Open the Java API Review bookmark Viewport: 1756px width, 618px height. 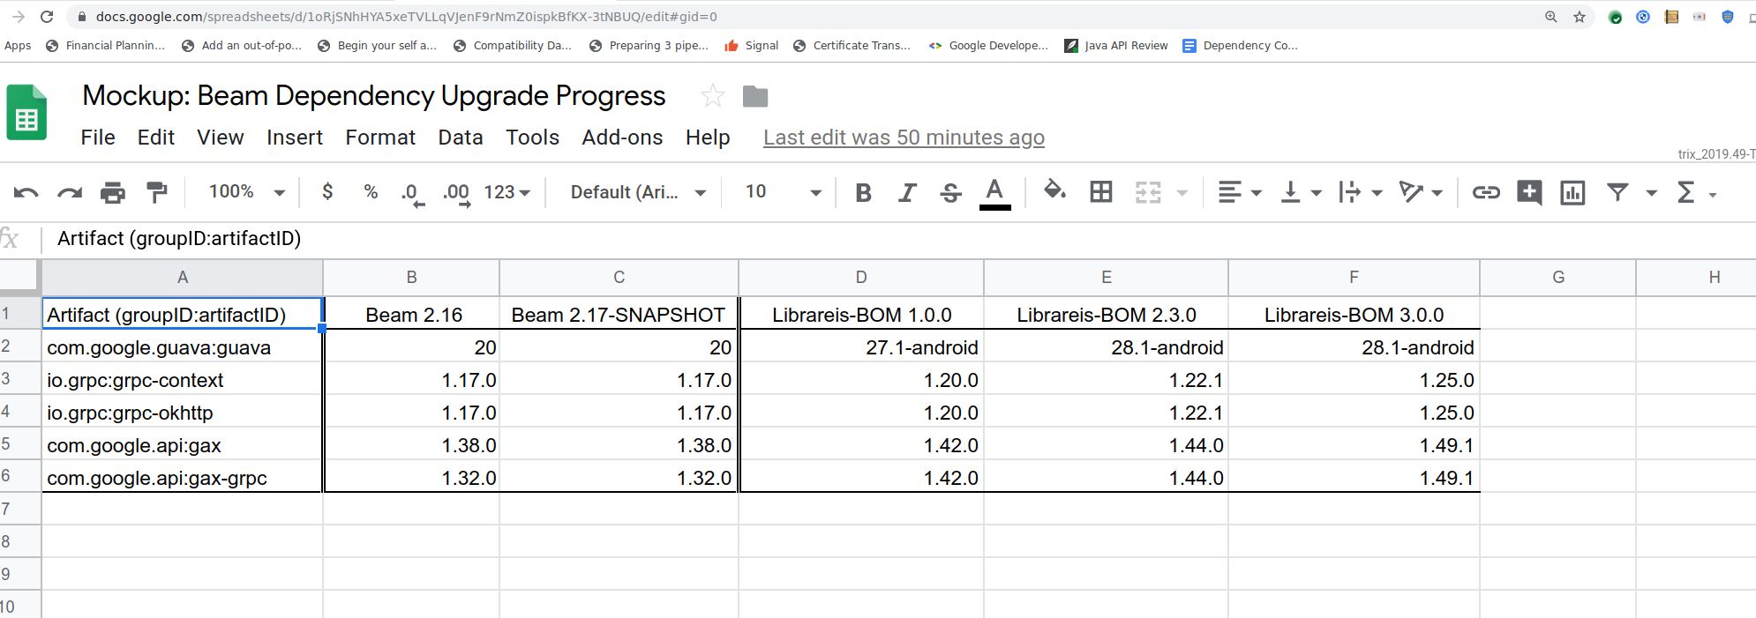(1116, 46)
